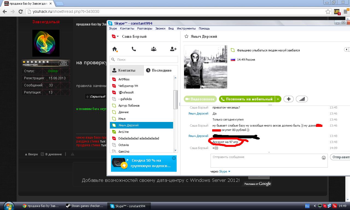Image resolution: width=350 pixels, height=210 pixels.
Task: Click the plus add-participants button
Action: click(288, 99)
